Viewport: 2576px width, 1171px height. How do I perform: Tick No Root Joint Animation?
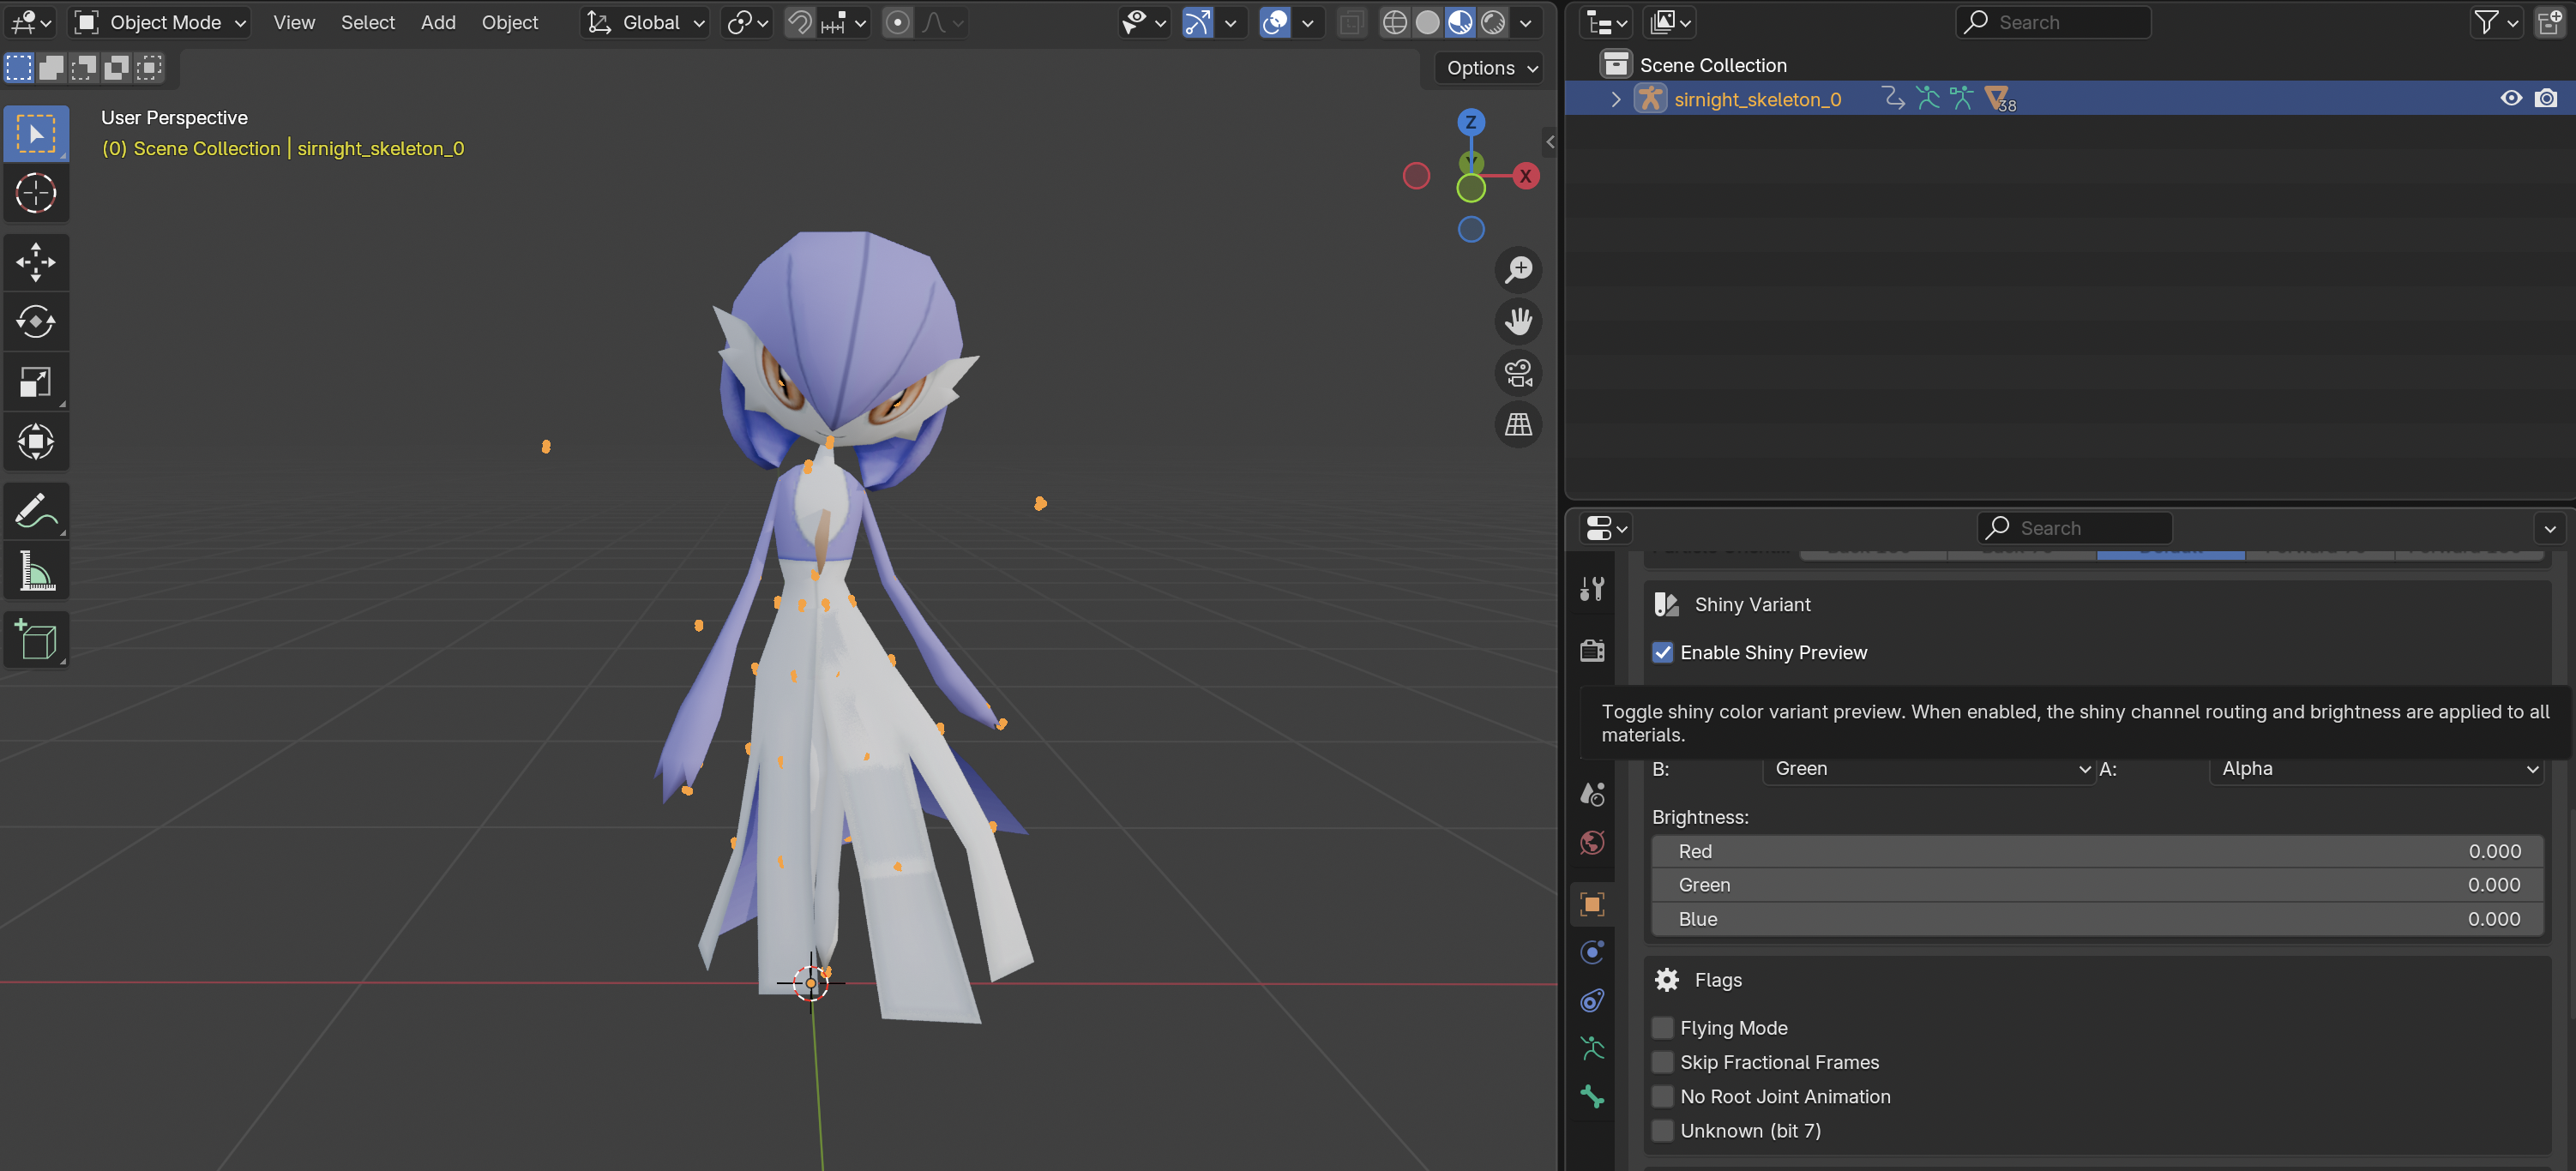click(1662, 1096)
